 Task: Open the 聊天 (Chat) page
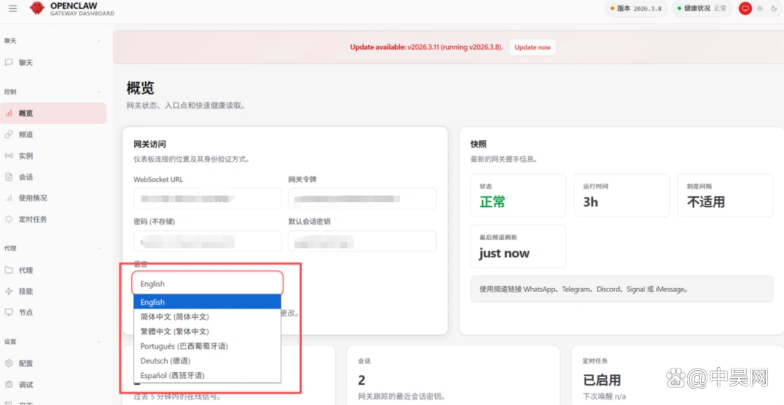point(27,62)
